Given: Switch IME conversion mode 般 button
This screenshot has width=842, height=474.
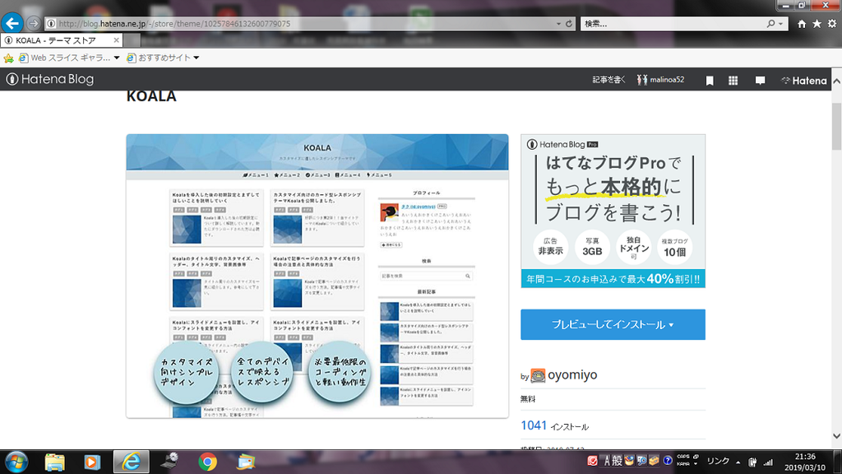Looking at the screenshot, I should pos(617,461).
